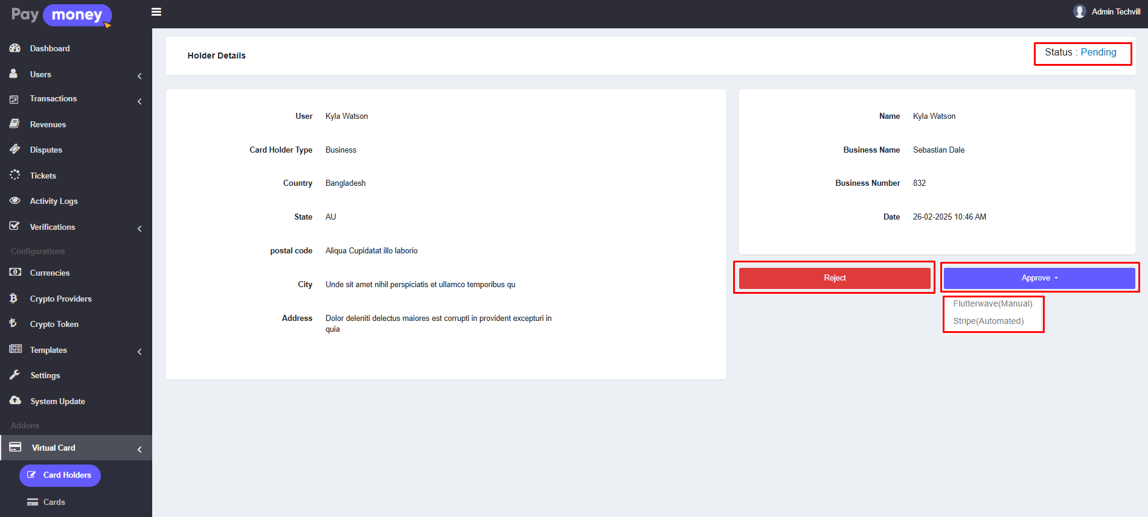
Task: Choose Stripe(Automated) approval option
Action: click(988, 321)
